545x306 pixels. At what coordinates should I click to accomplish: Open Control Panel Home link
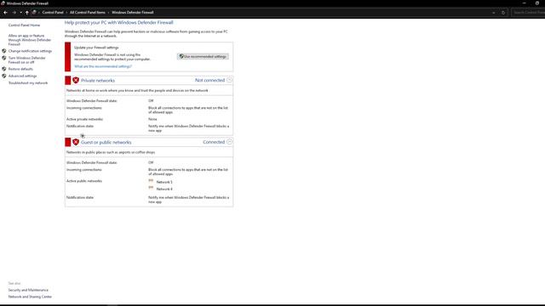click(25, 25)
